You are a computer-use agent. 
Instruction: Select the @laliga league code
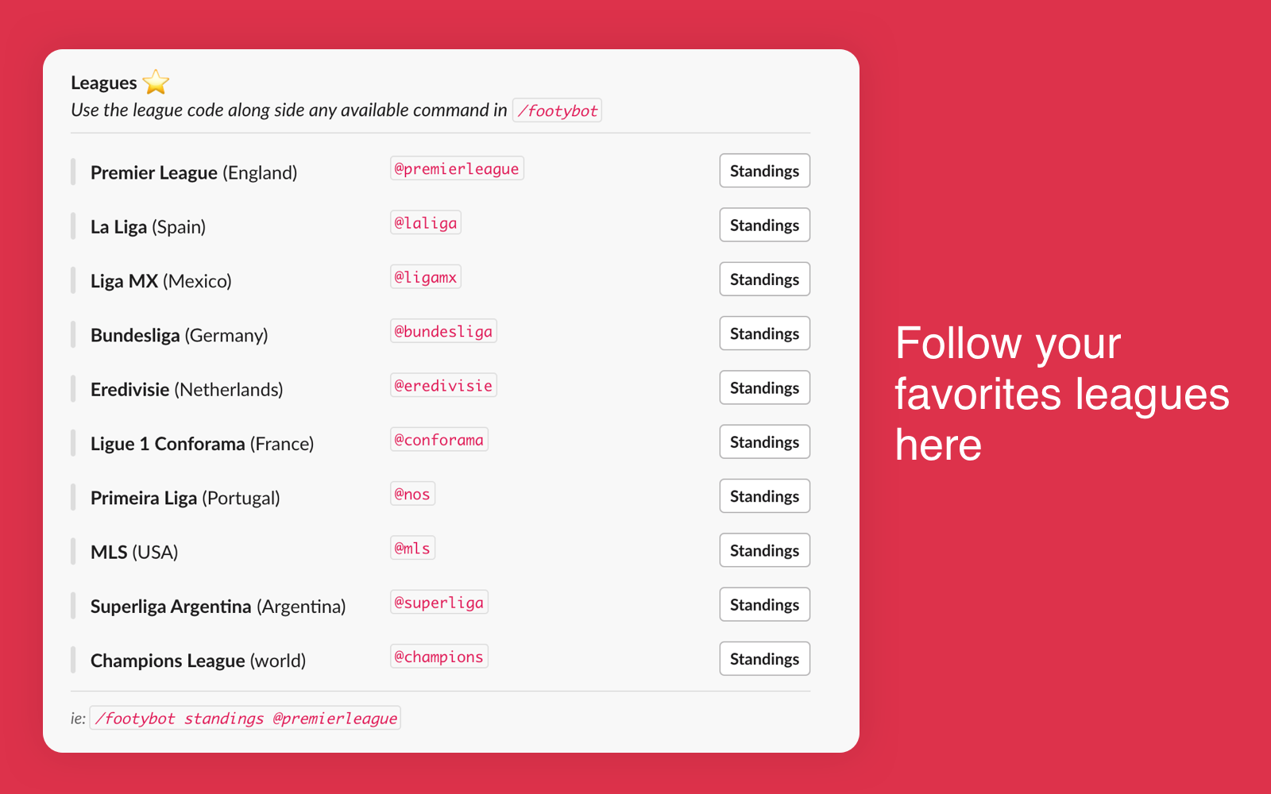click(x=426, y=222)
